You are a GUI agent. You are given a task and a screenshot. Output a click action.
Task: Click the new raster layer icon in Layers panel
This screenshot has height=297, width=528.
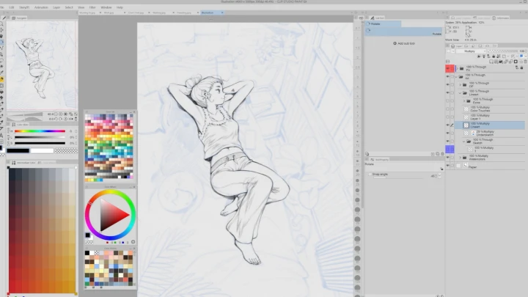491,62
